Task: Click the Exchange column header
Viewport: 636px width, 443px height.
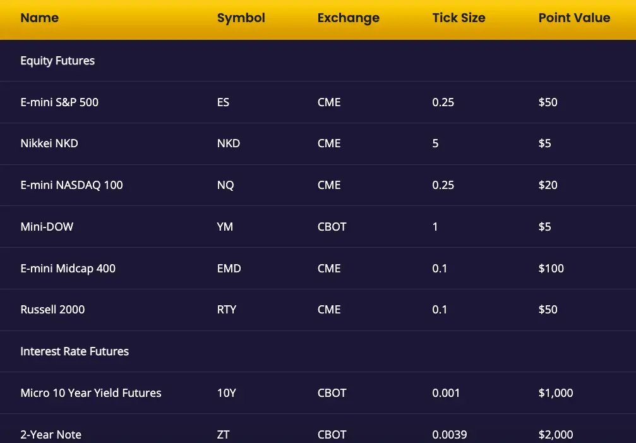Action: click(349, 18)
